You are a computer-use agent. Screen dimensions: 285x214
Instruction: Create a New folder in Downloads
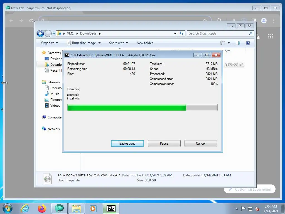(145, 43)
